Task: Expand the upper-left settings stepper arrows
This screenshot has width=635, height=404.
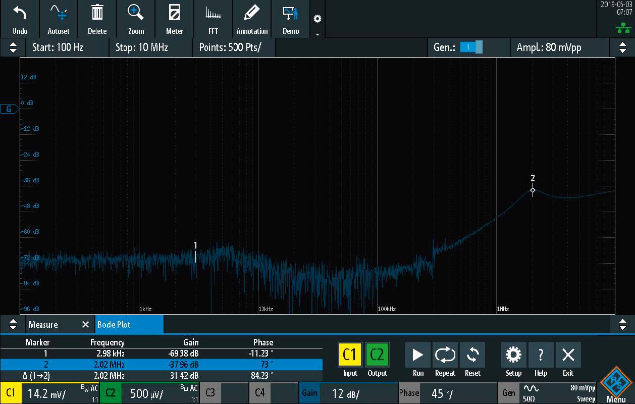Action: coord(13,47)
